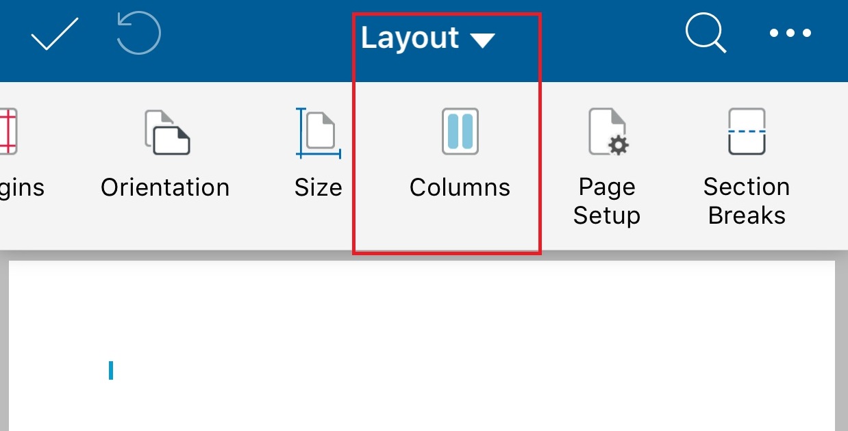848x431 pixels.
Task: Click the partially visible Margins icon
Action: [x=7, y=132]
